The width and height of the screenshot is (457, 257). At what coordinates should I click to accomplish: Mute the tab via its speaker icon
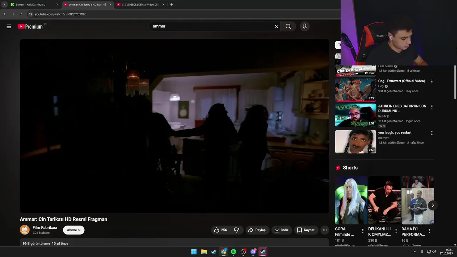[x=105, y=5]
